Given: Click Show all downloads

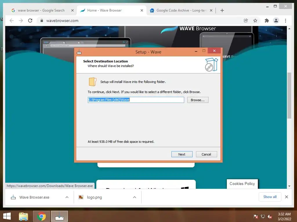Looking at the screenshot, I should point(270,197).
